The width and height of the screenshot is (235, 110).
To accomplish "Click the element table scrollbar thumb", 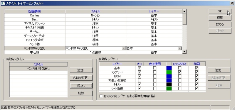I will click(x=184, y=19).
